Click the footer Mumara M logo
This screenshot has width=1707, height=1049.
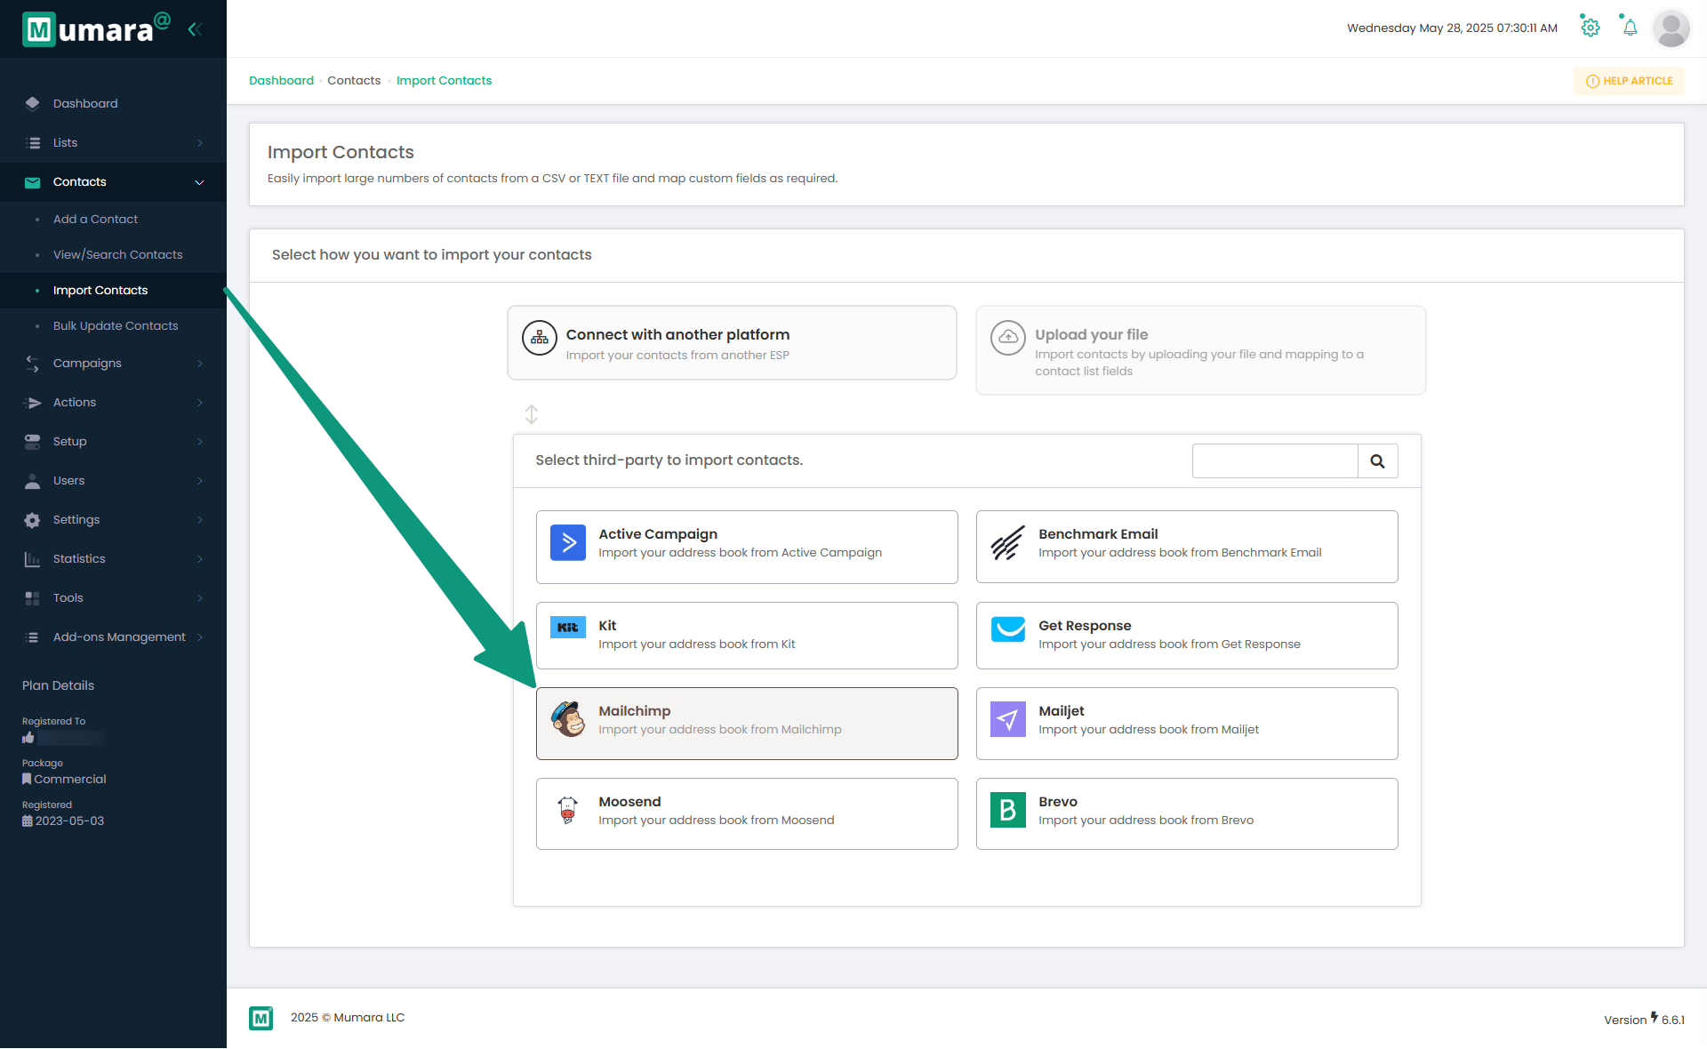261,1019
